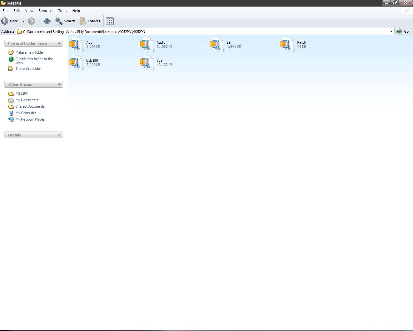Open the Forward history dropdown arrow
The height and width of the screenshot is (331, 413).
pos(40,21)
